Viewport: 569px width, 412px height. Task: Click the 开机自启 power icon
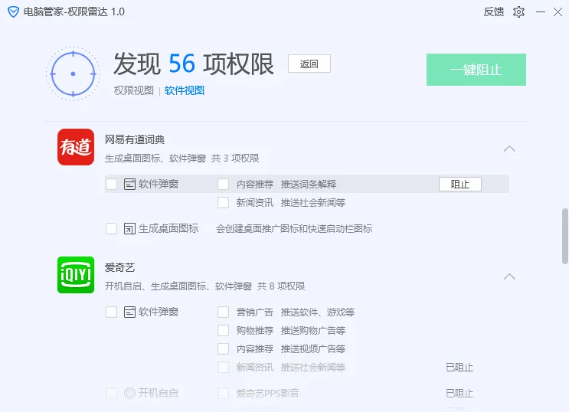click(x=129, y=393)
